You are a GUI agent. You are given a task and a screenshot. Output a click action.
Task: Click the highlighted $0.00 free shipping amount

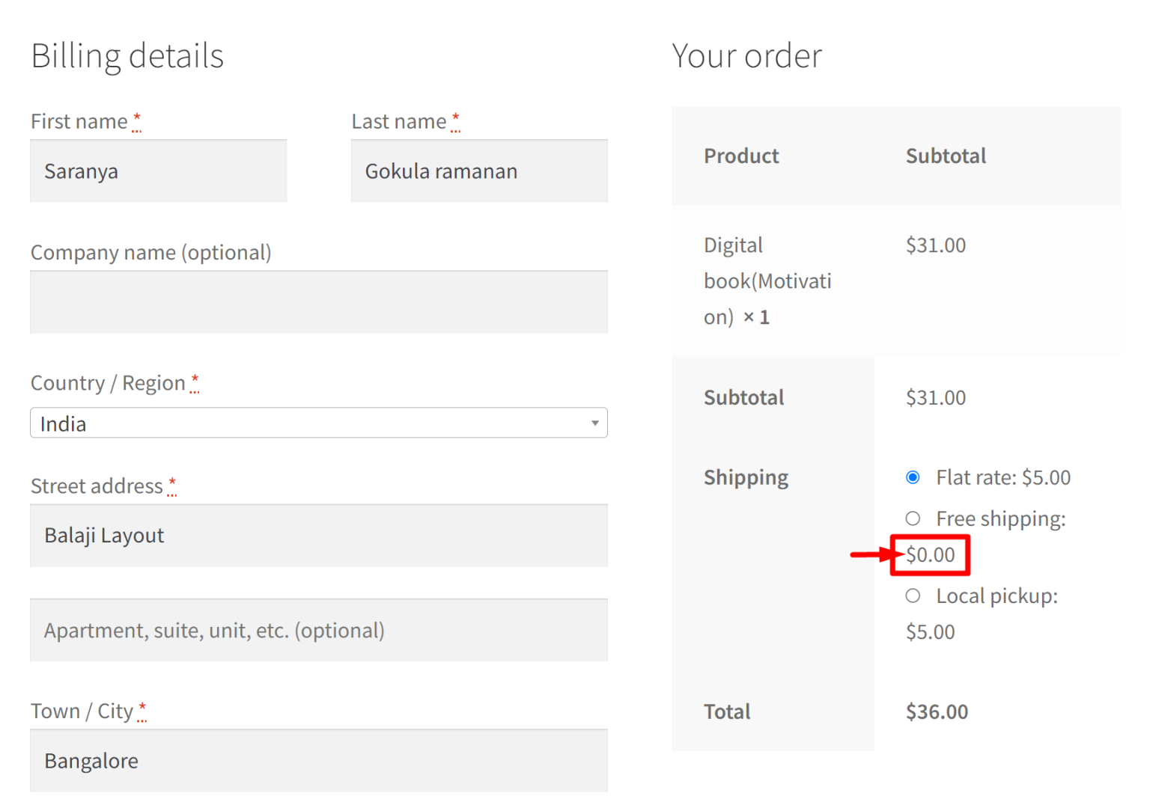(930, 554)
